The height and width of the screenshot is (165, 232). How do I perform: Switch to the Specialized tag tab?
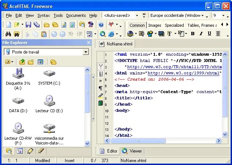174,25
